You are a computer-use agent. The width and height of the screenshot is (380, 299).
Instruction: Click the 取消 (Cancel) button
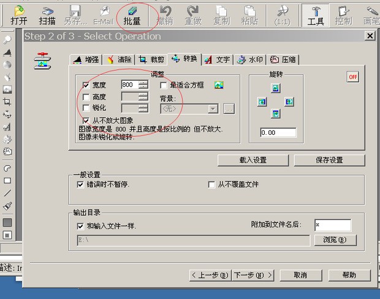pyautogui.click(x=301, y=275)
